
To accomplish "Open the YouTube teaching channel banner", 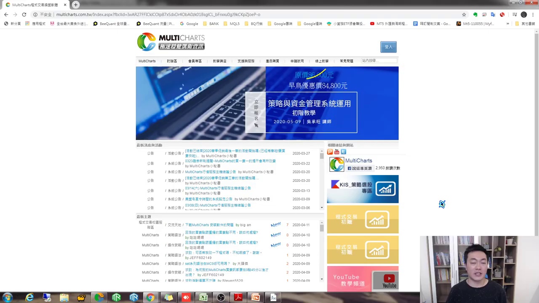I will (363, 279).
